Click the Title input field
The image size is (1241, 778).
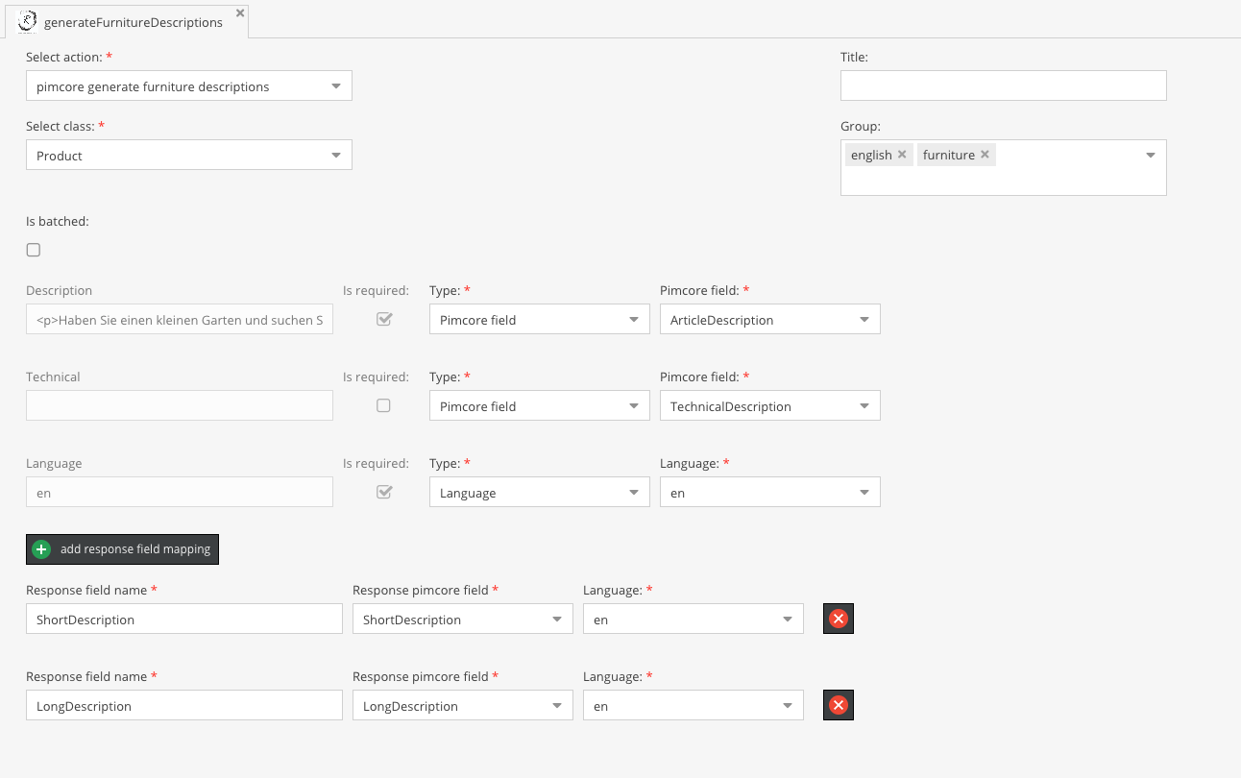(x=1003, y=85)
